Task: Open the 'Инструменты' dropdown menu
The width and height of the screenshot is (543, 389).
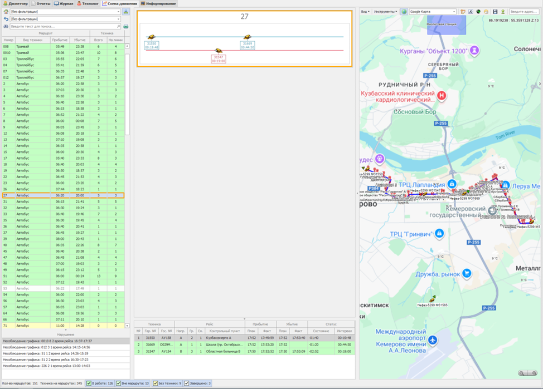Action: tap(385, 12)
